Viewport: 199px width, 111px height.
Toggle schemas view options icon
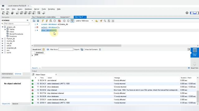tap(28, 20)
